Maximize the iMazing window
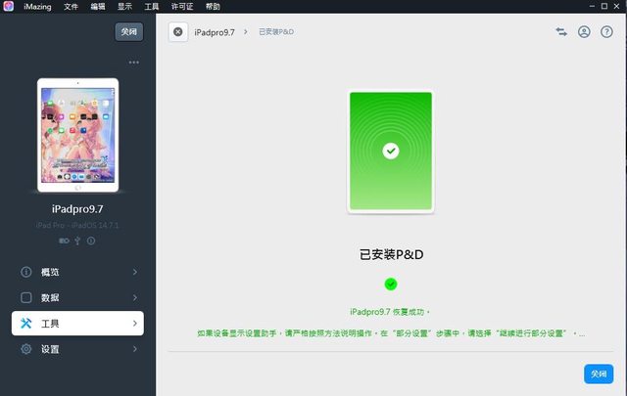Screen dimensions: 627x396 click(x=604, y=6)
